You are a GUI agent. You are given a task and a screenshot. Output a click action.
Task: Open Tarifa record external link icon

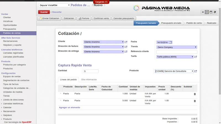click(x=196, y=57)
